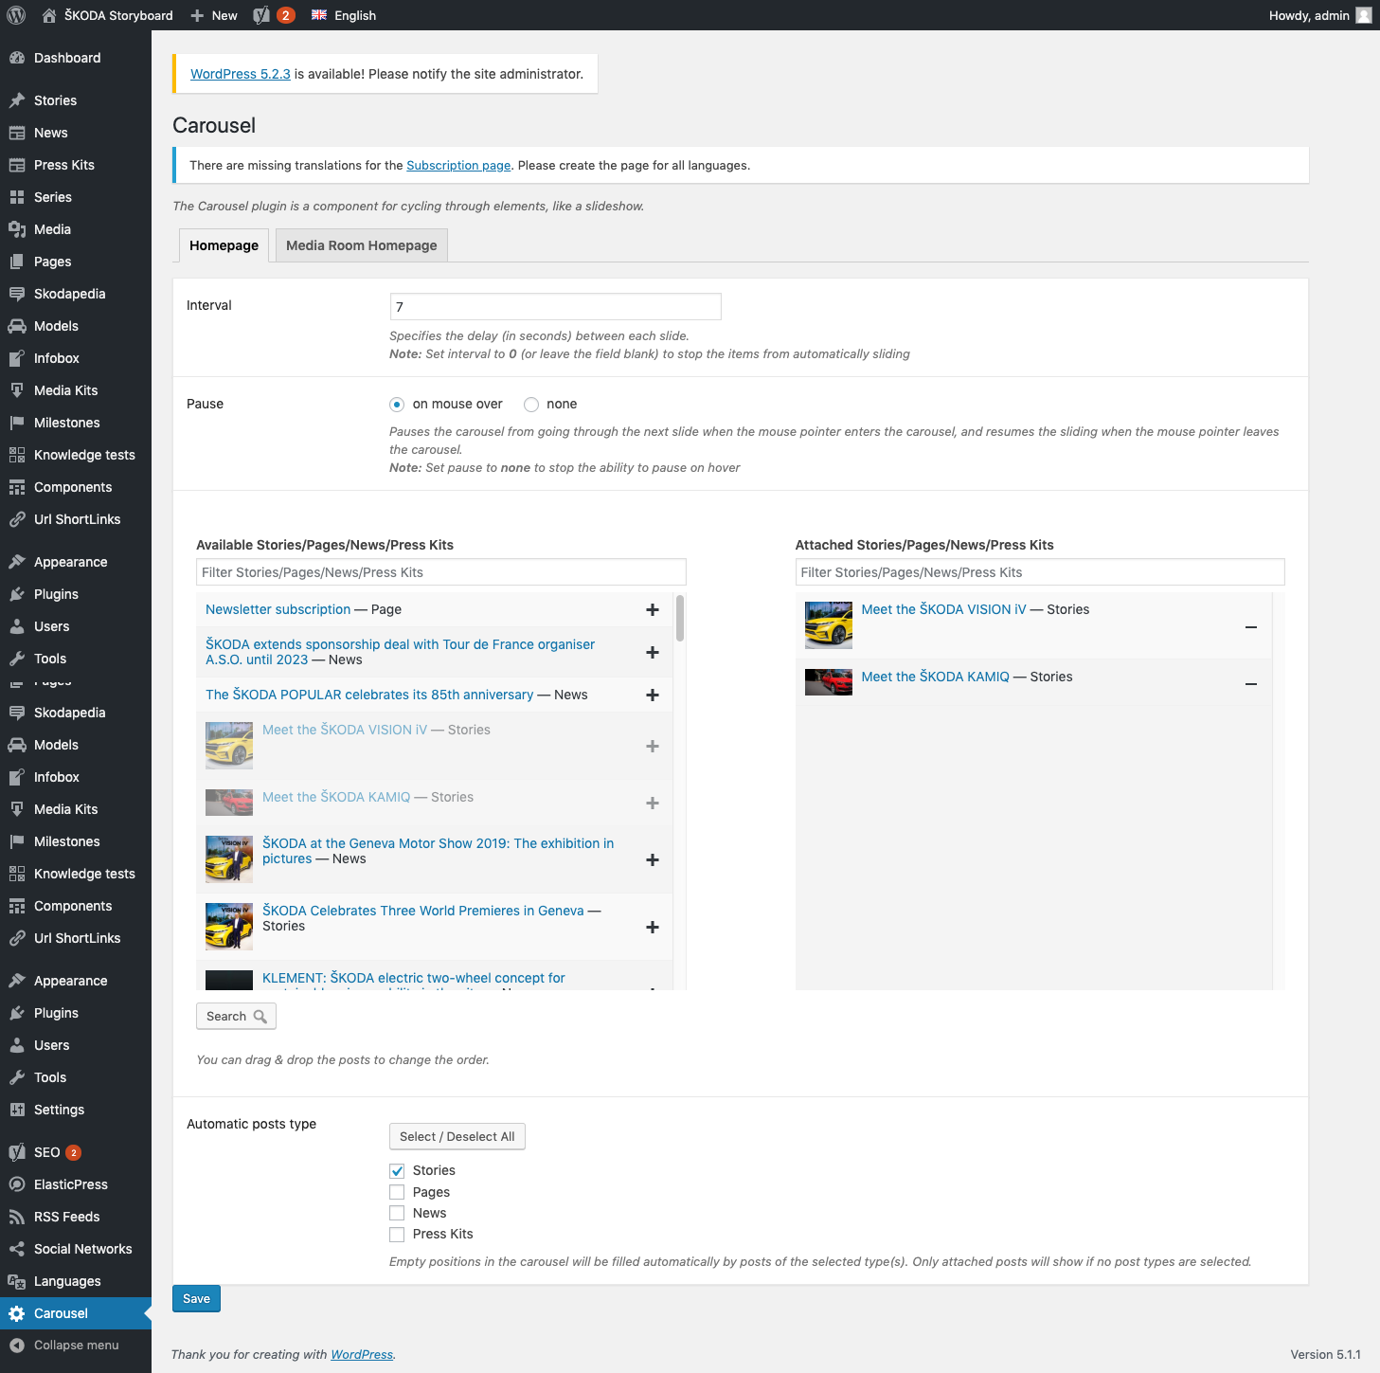Open ŠKODA Celebrates Three World Premieres link
The image size is (1380, 1373).
pos(423,911)
